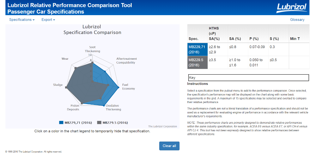Click the Instructions heading
This screenshot has height=154, width=310.
(197, 84)
